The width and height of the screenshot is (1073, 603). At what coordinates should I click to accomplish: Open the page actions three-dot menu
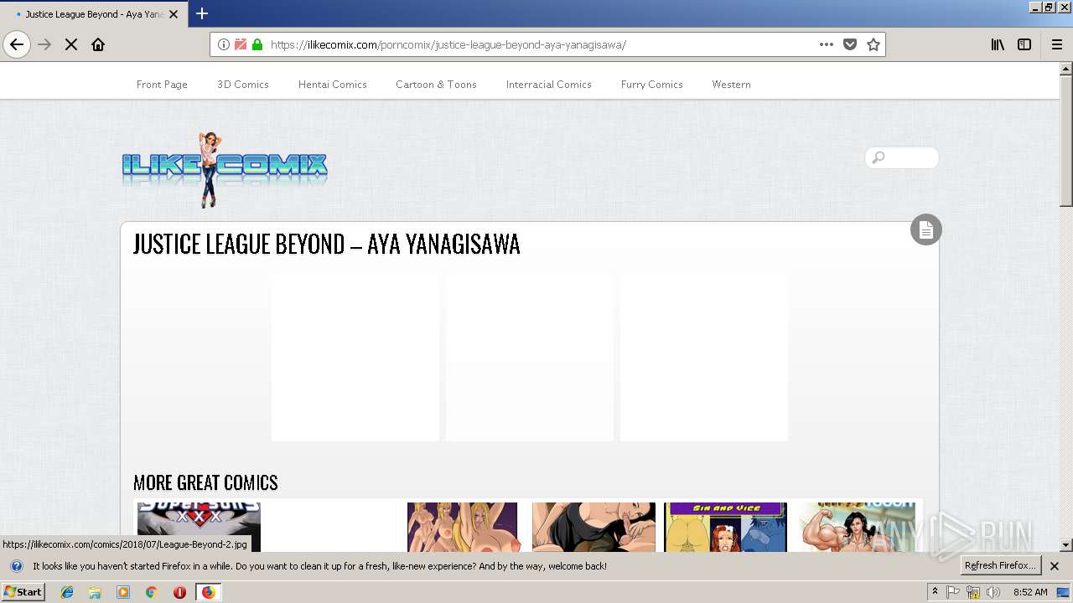pyautogui.click(x=827, y=44)
